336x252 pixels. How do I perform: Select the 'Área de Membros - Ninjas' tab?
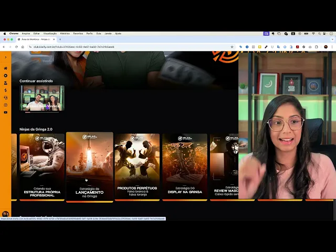[36, 39]
